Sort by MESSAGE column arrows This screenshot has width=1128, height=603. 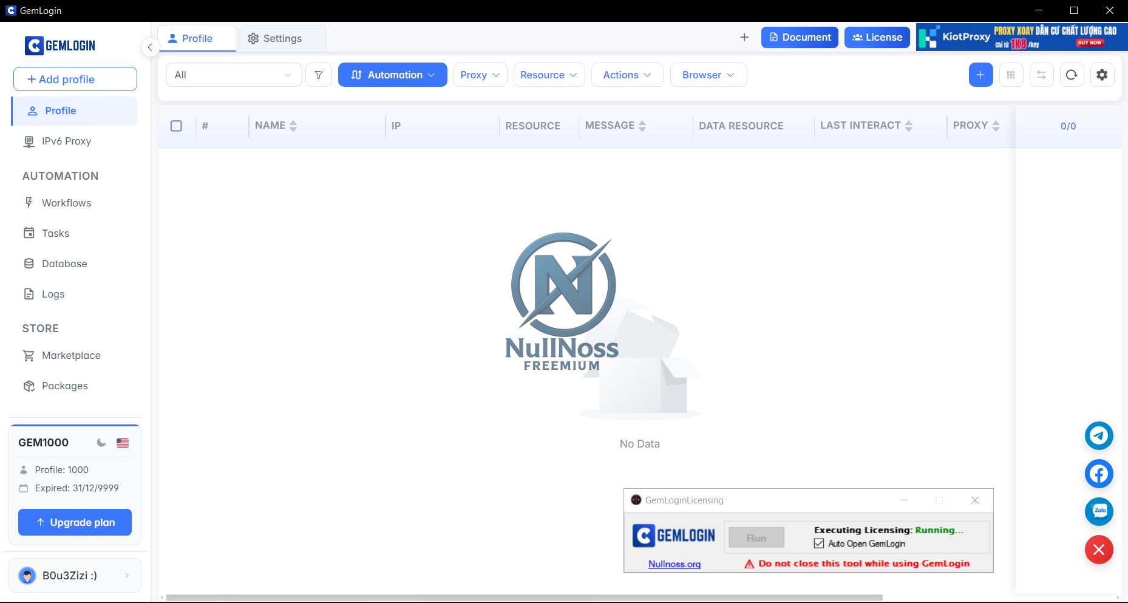tap(642, 126)
